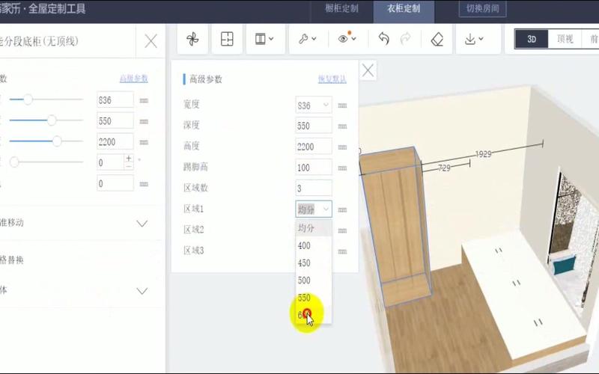The width and height of the screenshot is (599, 374).
Task: Expand the 标准移动 section chevron
Action: [142, 223]
